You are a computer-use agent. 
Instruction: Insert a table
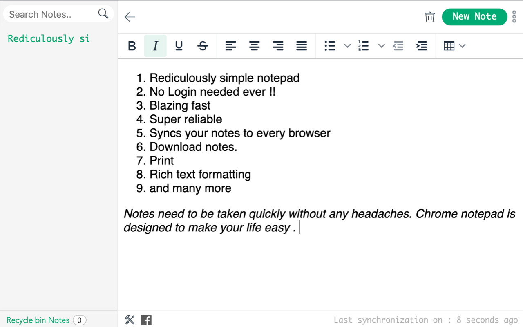(449, 46)
